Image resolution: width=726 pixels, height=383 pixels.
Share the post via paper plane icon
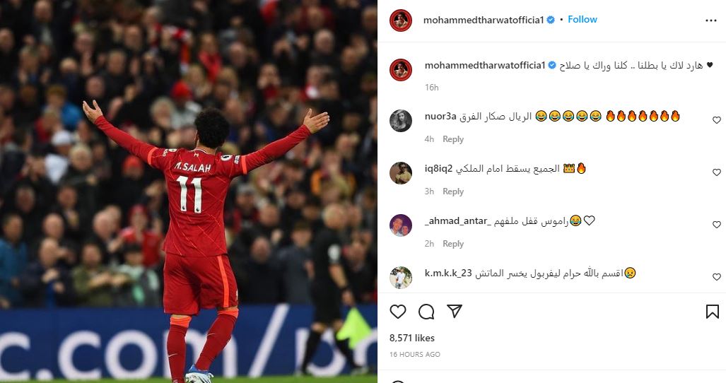coord(455,312)
